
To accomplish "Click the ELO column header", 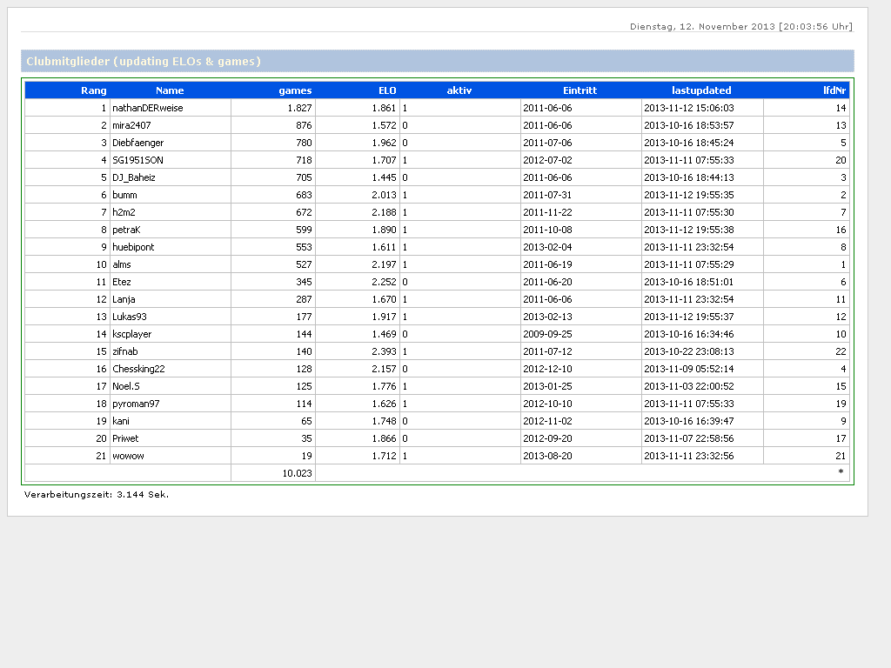I will click(387, 90).
